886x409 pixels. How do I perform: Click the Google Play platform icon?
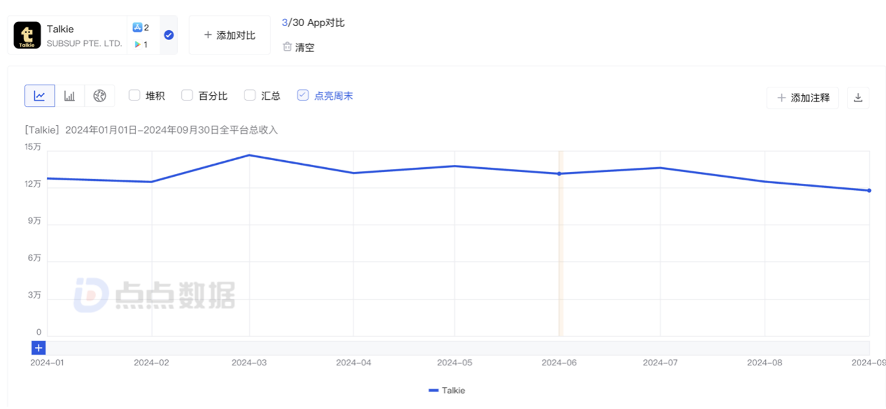click(137, 44)
